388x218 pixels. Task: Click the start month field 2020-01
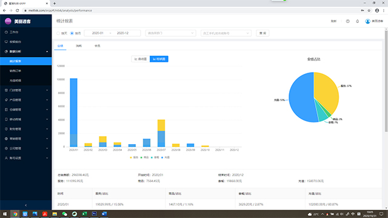[98, 33]
